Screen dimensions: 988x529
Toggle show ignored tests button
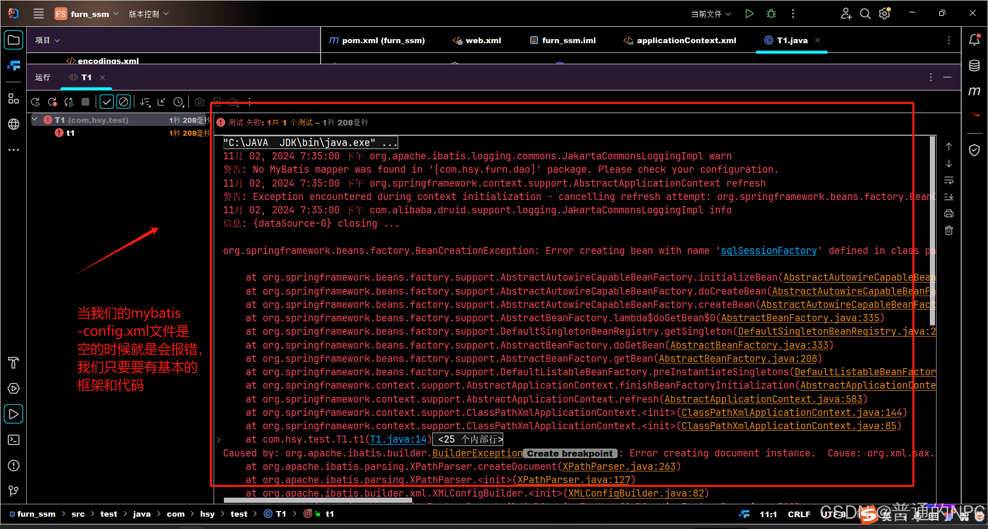123,102
